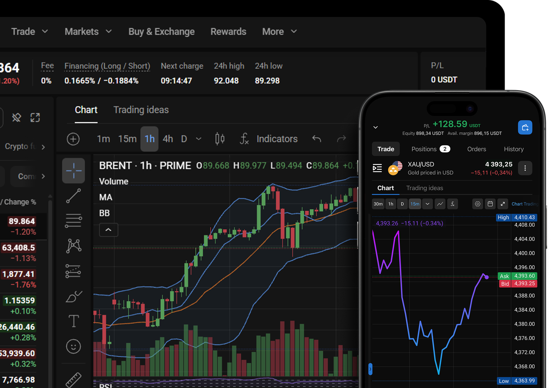The width and height of the screenshot is (560, 388).
Task: Undo the last chart action
Action: [317, 139]
